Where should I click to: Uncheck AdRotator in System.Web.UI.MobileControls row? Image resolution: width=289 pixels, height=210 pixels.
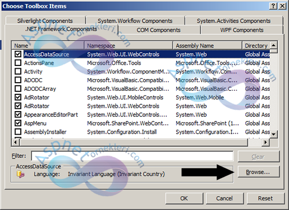point(18,97)
